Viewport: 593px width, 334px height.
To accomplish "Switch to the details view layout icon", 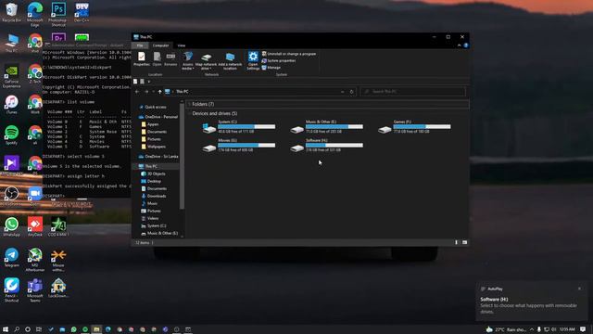I will 457,242.
